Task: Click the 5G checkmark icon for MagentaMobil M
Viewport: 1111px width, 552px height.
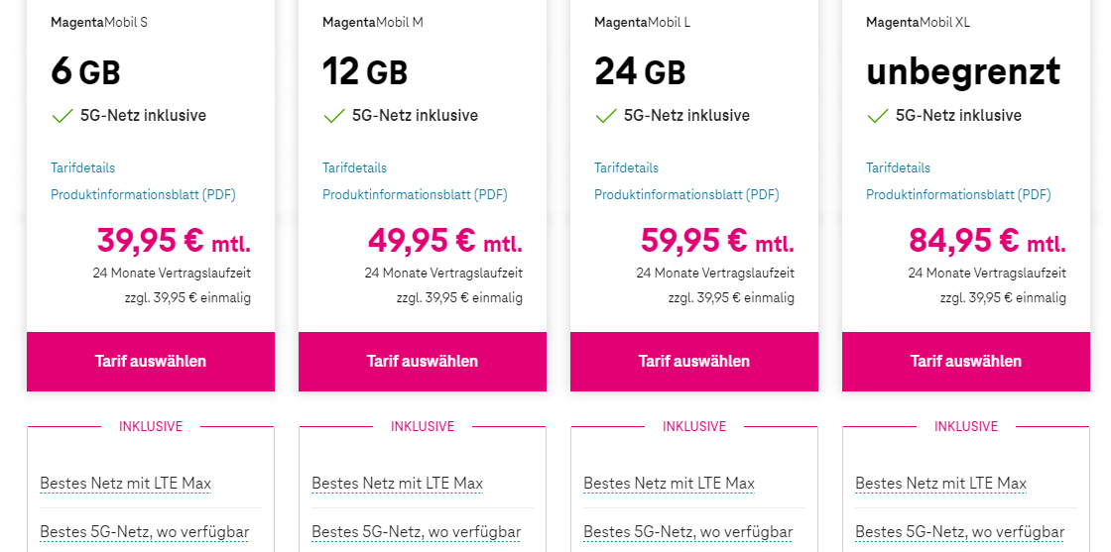Action: [333, 116]
